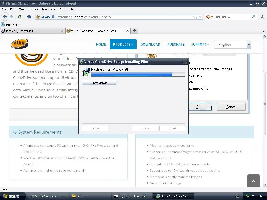Open the File menu

4,9
